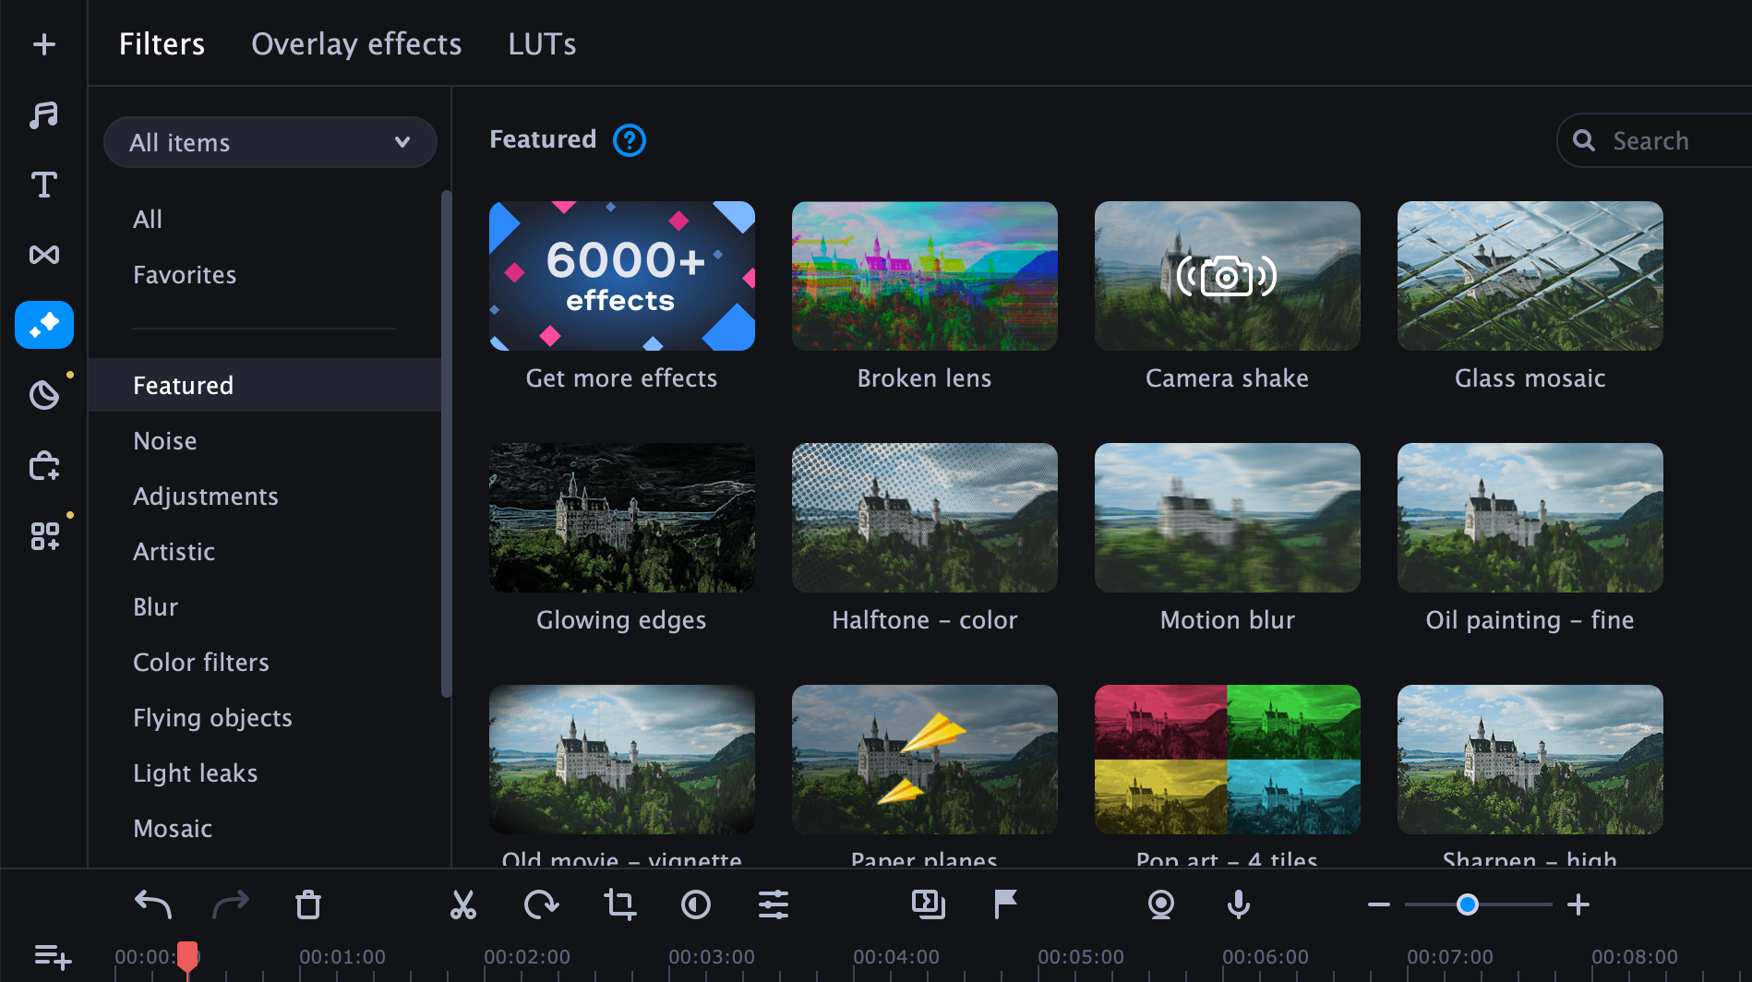Viewport: 1752px width, 982px height.
Task: Select the Featured category
Action: tap(264, 385)
